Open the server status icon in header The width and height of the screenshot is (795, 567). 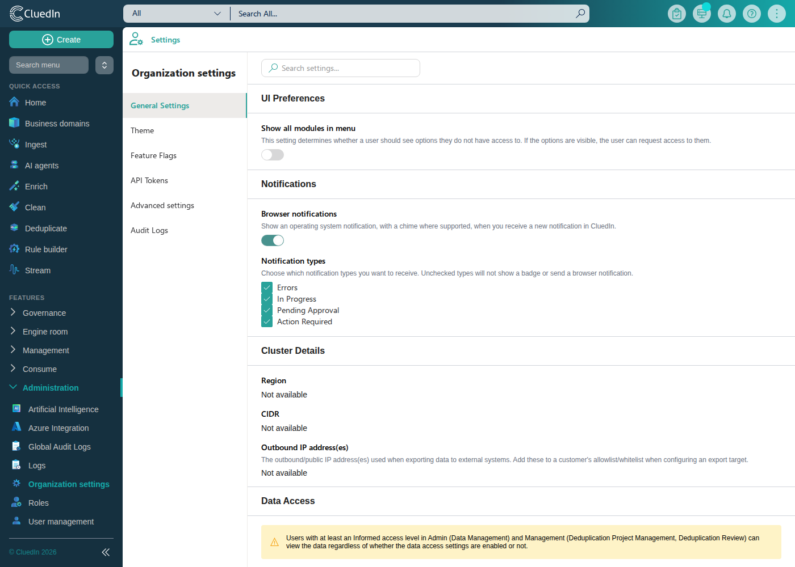702,14
